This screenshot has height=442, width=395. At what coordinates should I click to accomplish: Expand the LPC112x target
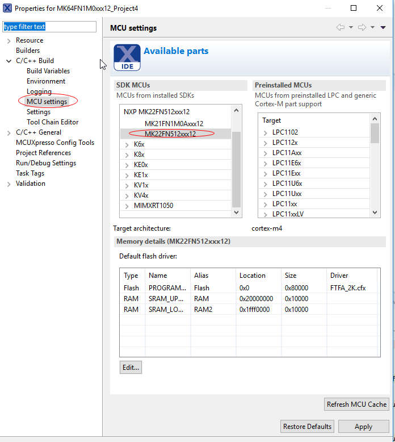[265, 143]
